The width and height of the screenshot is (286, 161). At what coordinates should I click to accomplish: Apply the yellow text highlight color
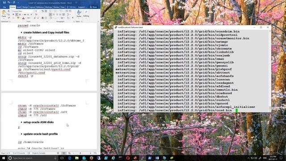(18, 18)
